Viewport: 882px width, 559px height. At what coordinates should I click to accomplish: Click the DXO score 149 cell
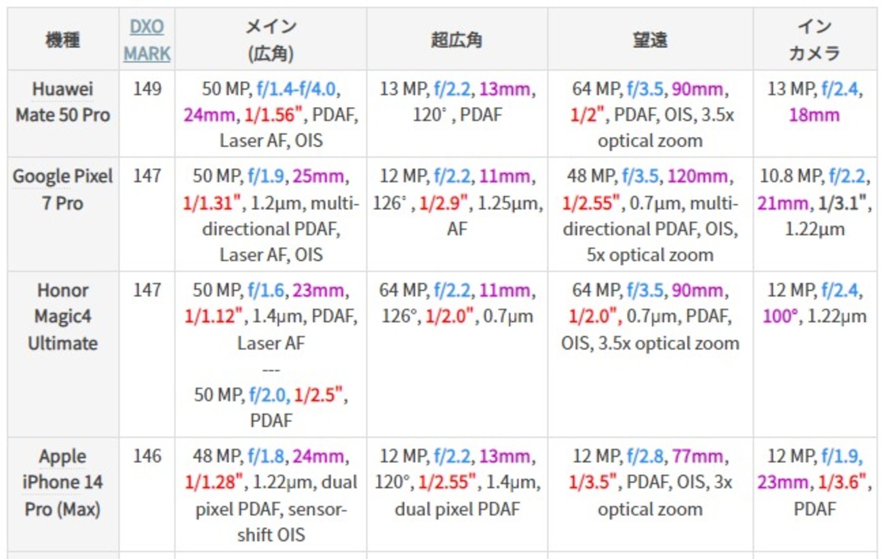(147, 89)
